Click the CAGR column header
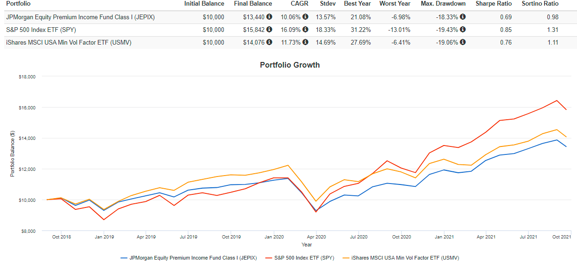The width and height of the screenshot is (577, 261). tap(300, 4)
